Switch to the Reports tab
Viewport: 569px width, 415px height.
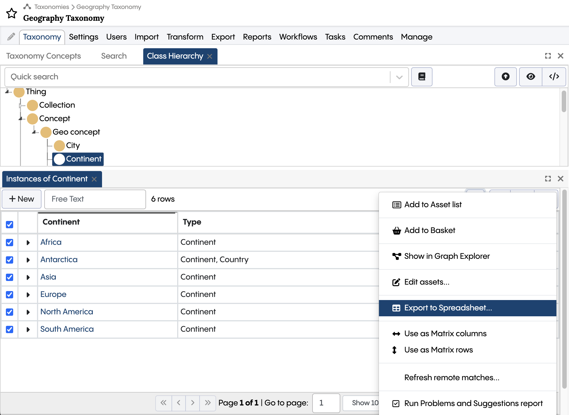[x=257, y=37]
